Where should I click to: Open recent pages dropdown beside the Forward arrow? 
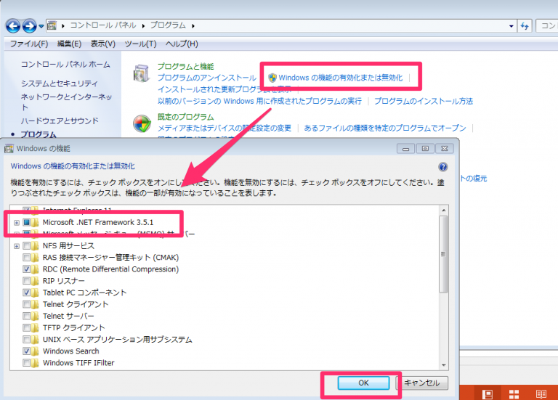(x=41, y=26)
